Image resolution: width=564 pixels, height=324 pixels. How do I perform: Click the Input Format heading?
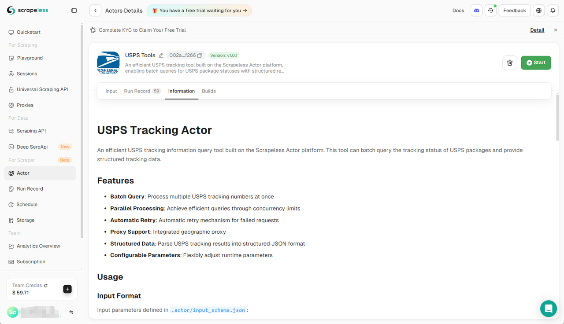coord(119,296)
